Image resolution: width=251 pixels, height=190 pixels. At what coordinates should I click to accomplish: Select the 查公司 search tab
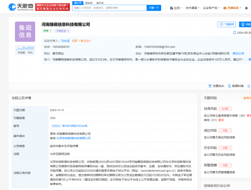pyautogui.click(x=78, y=3)
